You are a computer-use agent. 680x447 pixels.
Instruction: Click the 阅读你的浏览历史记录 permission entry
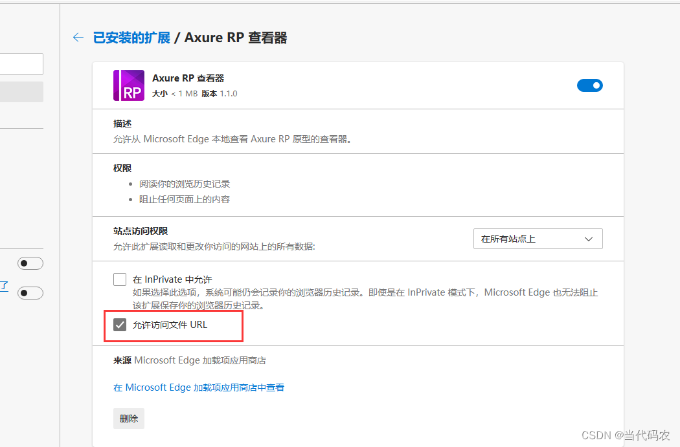185,184
